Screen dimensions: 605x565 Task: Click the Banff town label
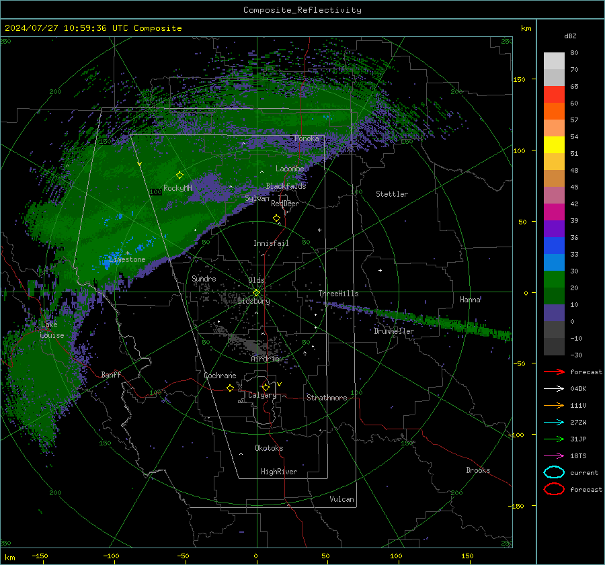[111, 374]
